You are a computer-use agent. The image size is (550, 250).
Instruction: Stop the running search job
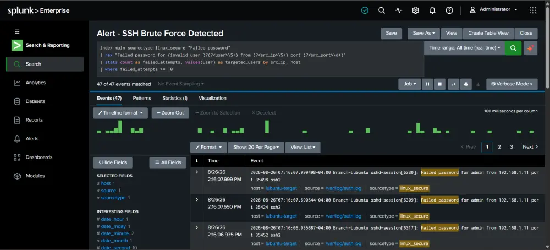pos(439,84)
